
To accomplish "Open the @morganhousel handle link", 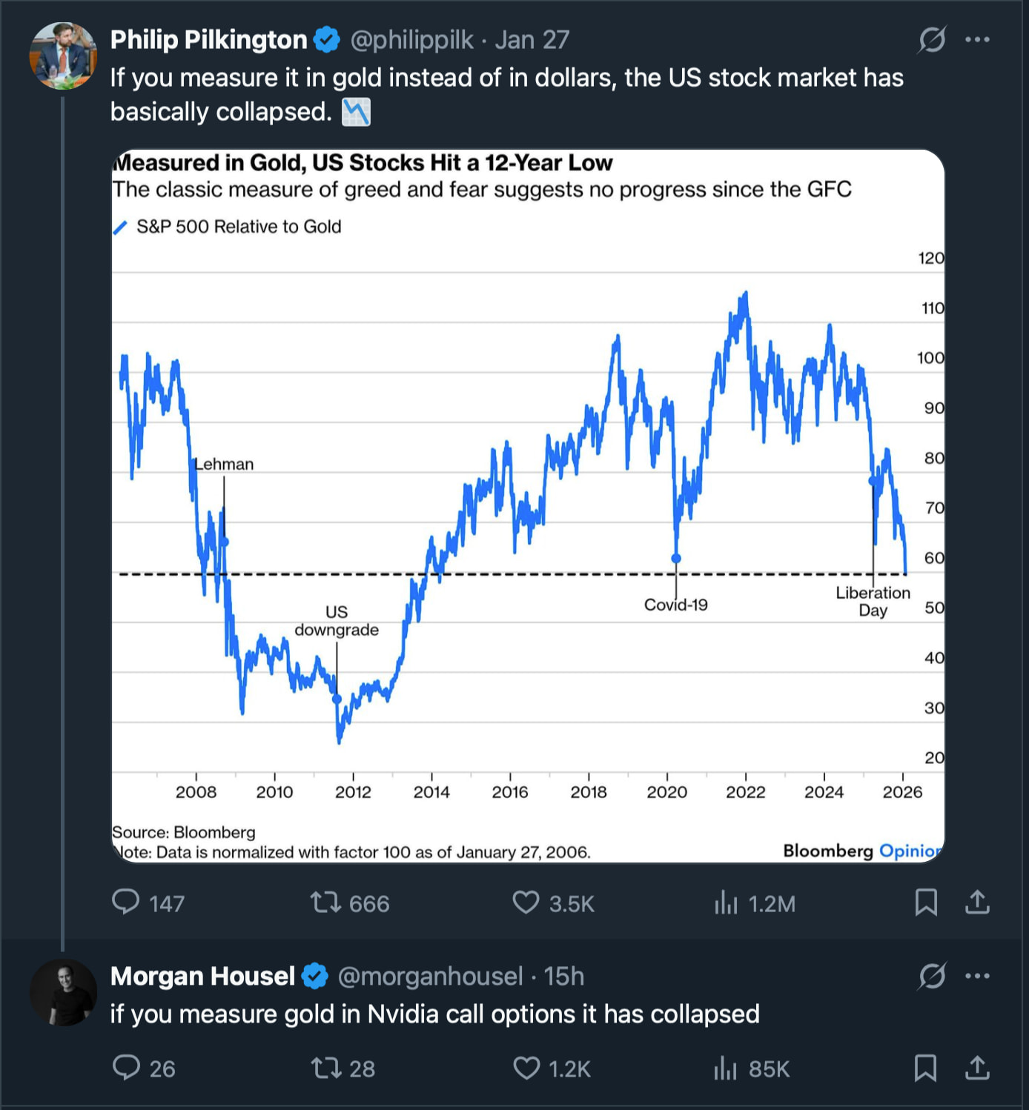I will (x=430, y=976).
